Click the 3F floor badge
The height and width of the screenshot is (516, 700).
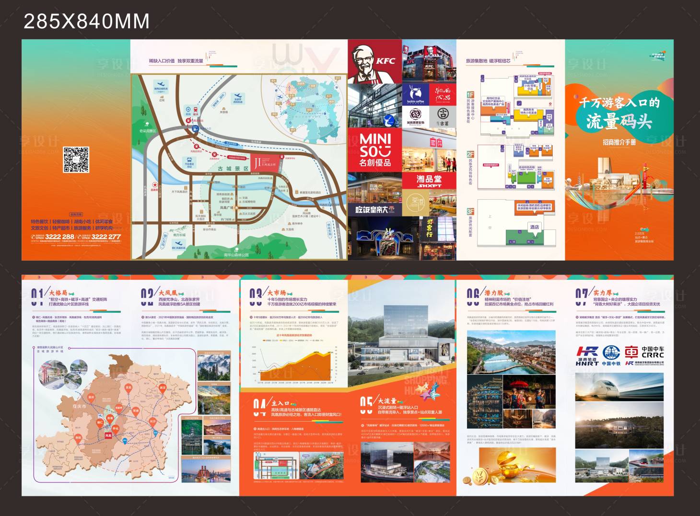470,211
